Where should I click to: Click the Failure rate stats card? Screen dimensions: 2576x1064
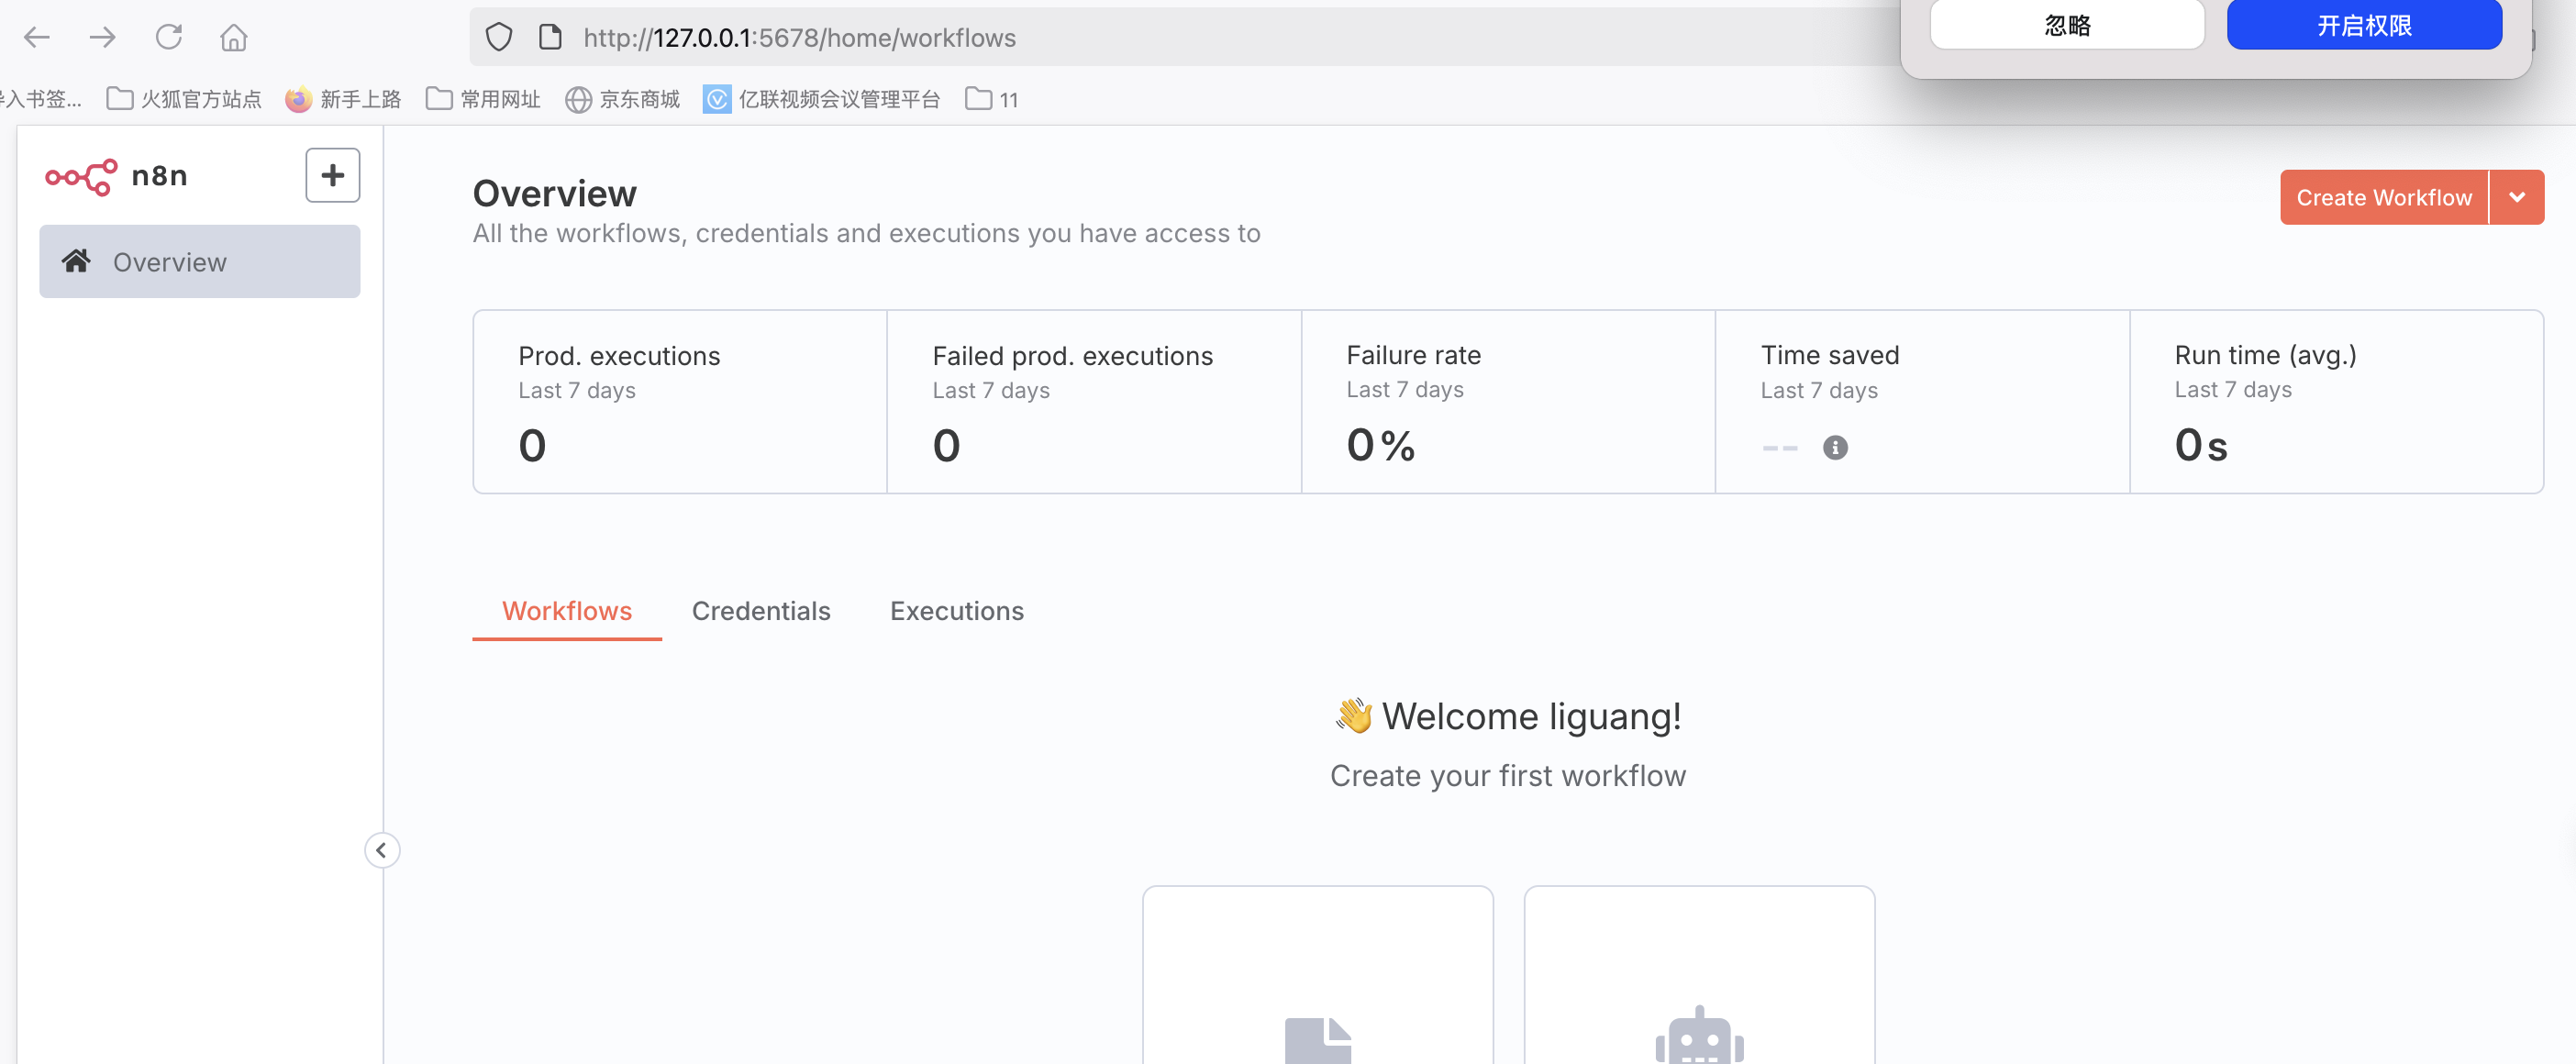point(1508,401)
